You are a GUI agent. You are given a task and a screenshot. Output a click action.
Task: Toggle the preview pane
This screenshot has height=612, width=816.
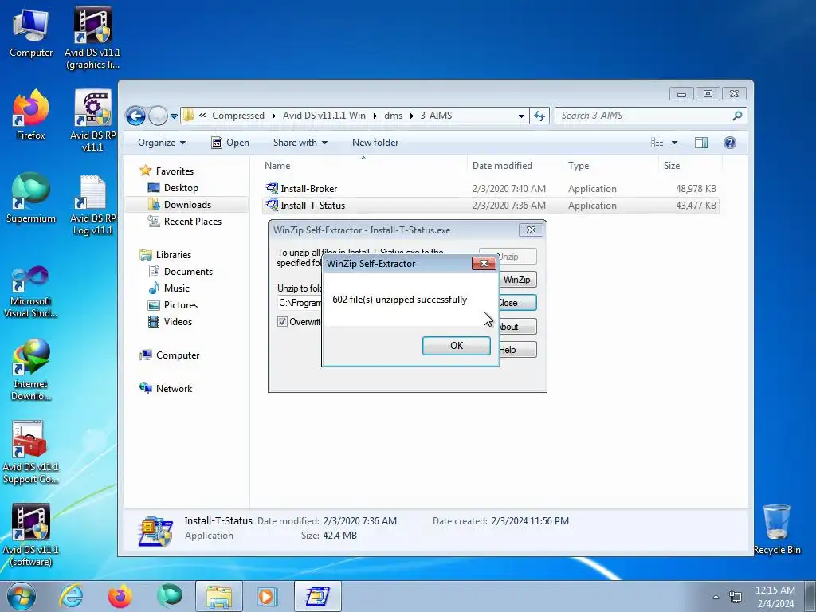[x=701, y=143]
